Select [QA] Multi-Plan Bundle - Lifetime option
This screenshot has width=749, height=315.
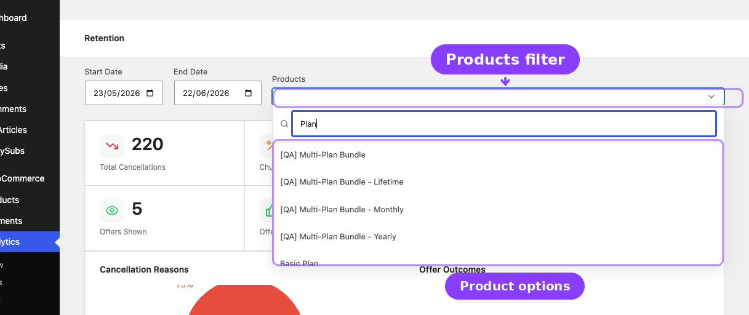click(498, 182)
